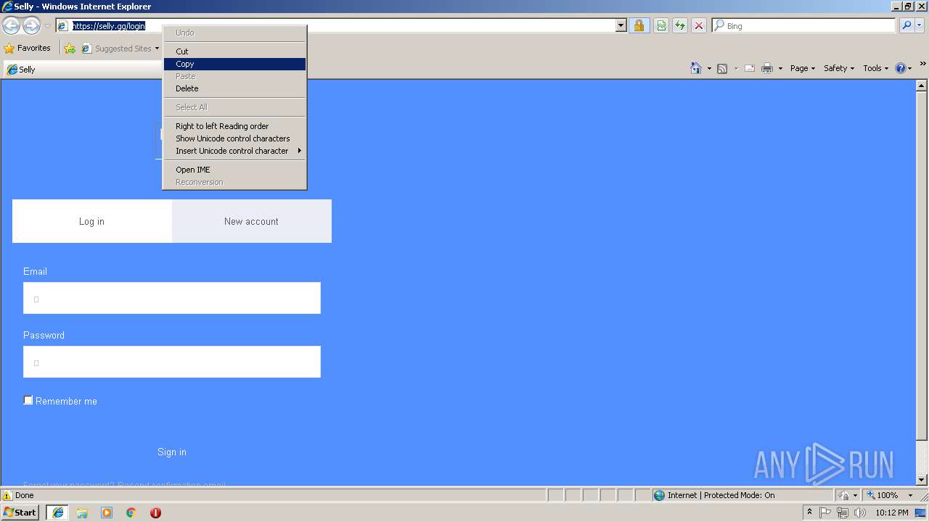
Task: Click the security lock icon in address bar
Action: pos(639,26)
